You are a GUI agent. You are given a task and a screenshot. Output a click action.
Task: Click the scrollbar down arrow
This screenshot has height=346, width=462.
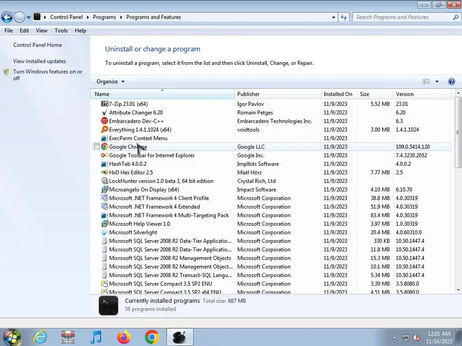point(458,290)
